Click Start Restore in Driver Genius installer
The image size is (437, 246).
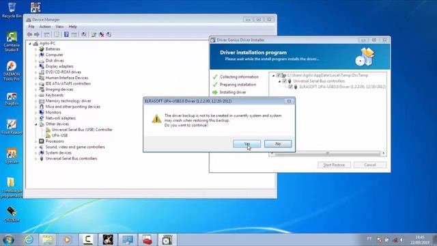click(x=334, y=165)
